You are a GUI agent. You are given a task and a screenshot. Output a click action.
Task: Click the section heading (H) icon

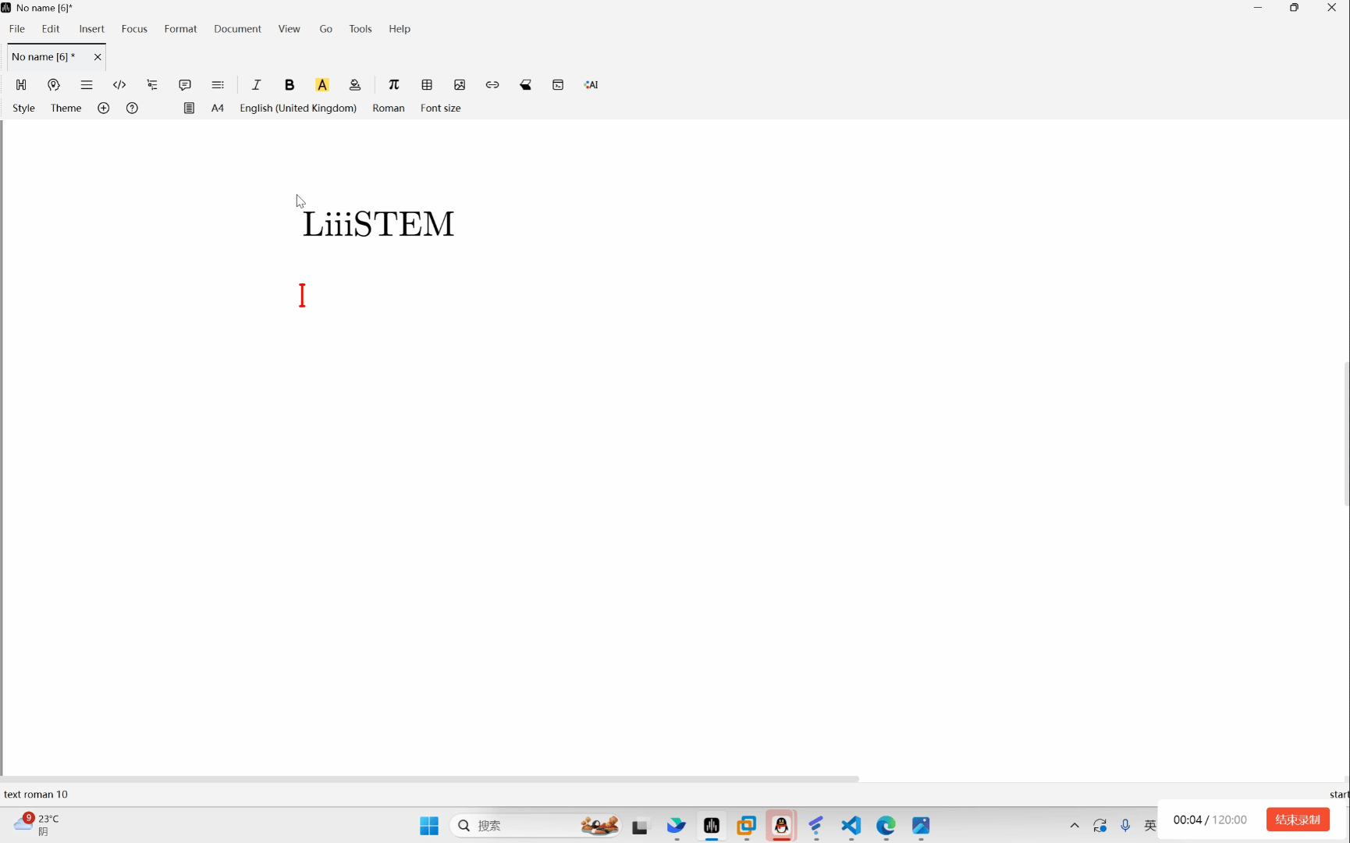point(21,84)
